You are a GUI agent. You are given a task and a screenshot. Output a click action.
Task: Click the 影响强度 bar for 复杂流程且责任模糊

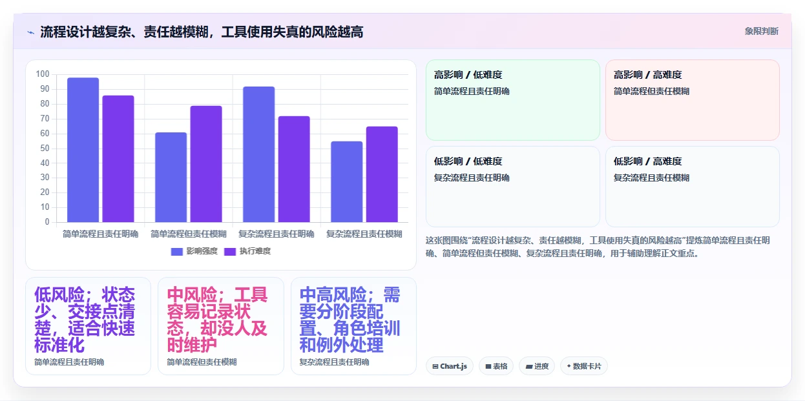click(347, 181)
